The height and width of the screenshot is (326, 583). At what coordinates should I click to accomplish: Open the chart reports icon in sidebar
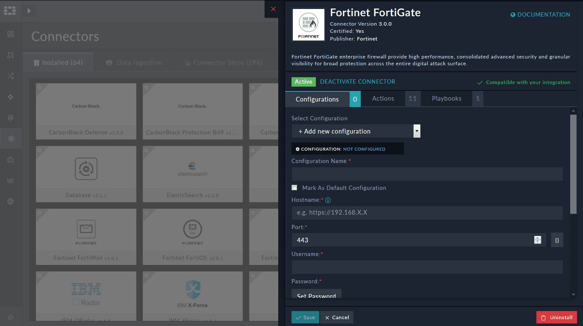click(x=11, y=180)
